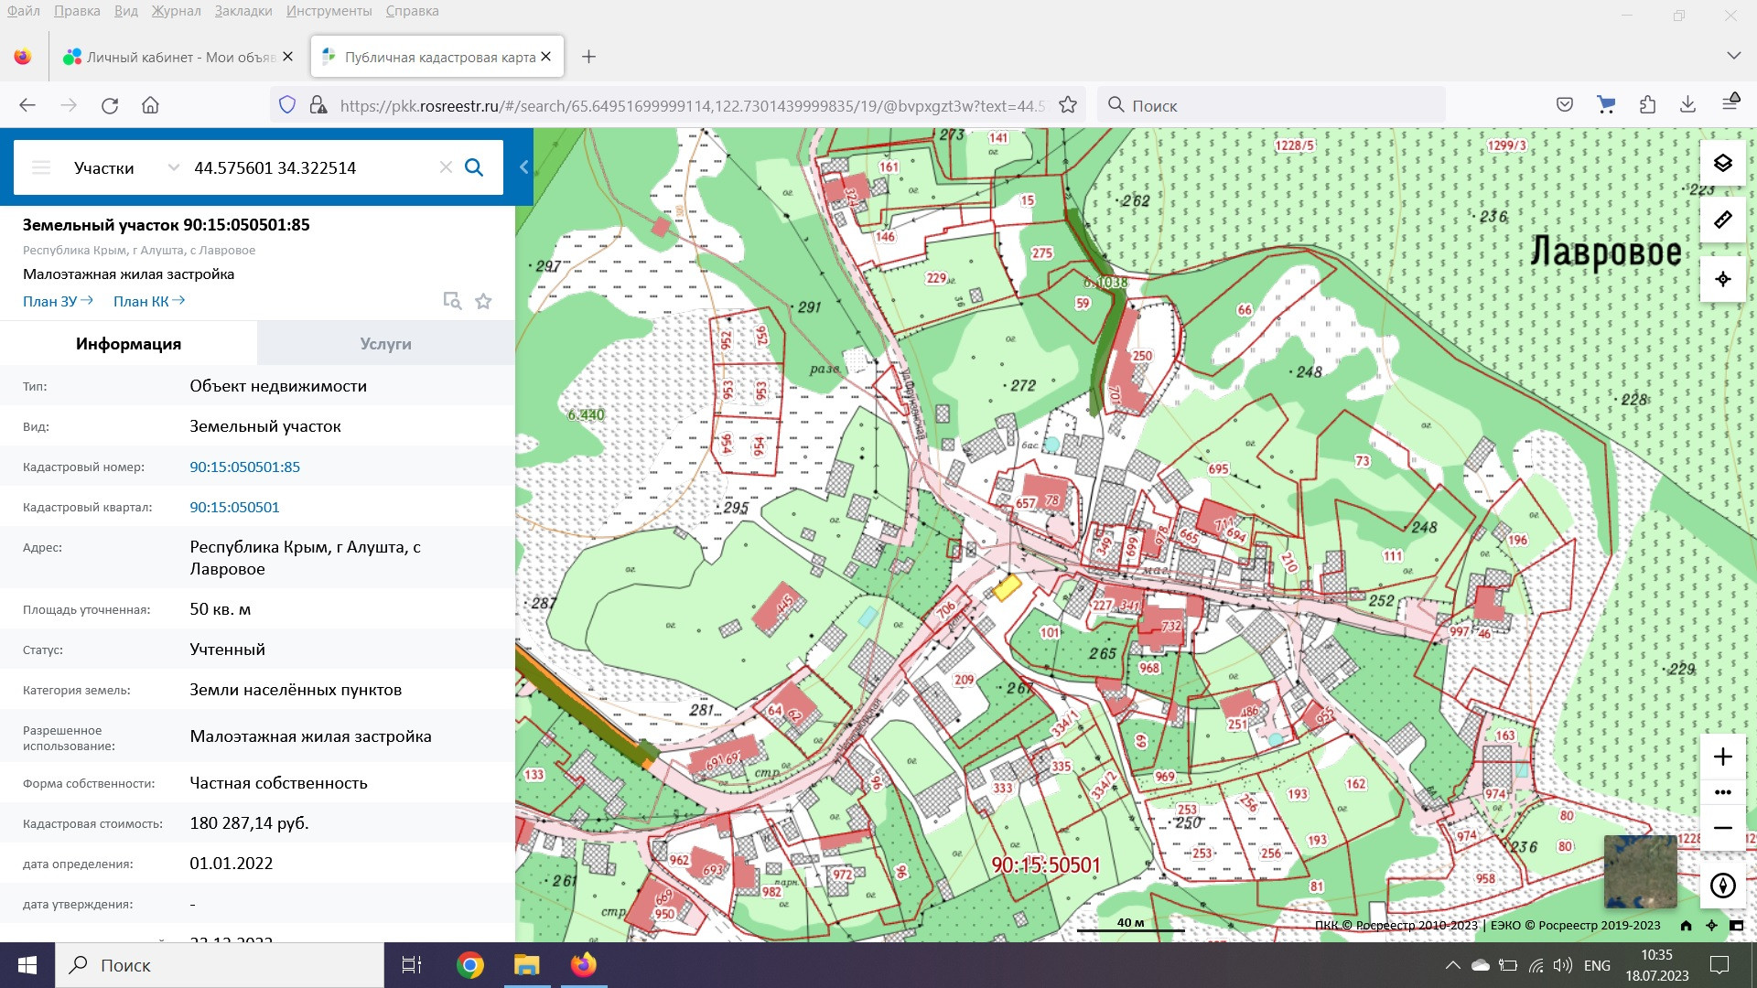
Task: Click the compass orientation button
Action: click(x=1722, y=886)
